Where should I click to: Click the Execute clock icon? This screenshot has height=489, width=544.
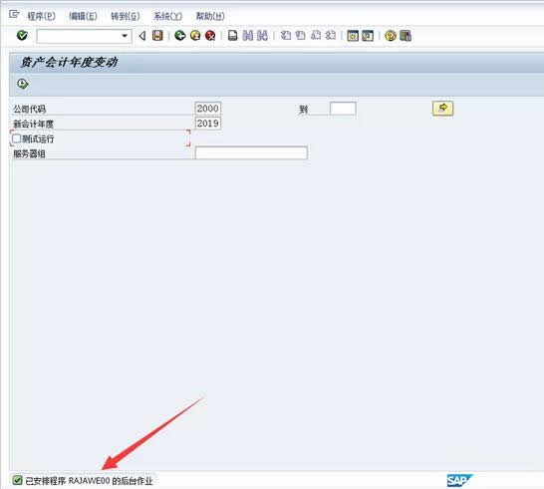(23, 84)
